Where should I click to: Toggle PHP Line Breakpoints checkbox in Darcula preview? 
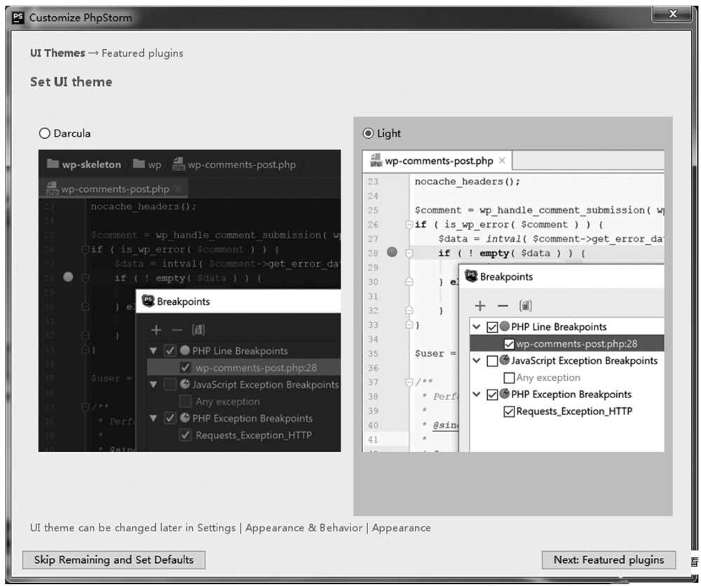coord(170,350)
